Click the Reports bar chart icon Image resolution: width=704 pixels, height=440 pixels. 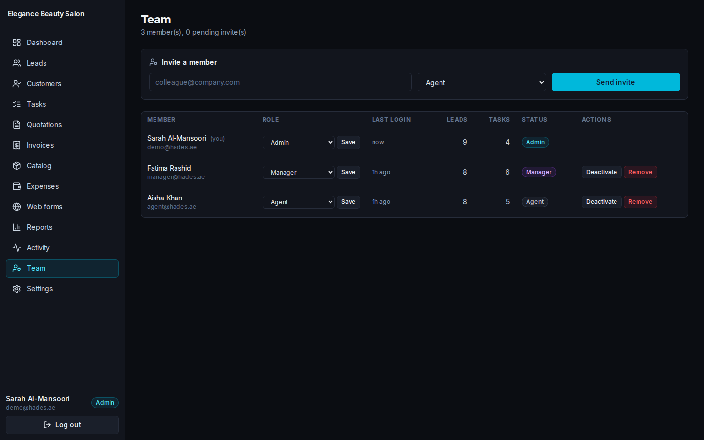(17, 227)
